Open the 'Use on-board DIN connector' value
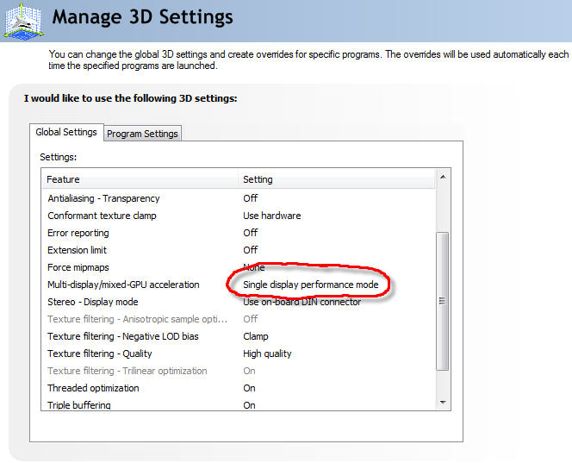This screenshot has width=572, height=463. click(302, 302)
